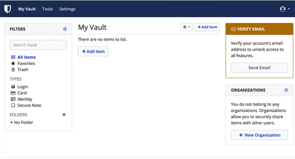This screenshot has width=295, height=159.
Task: Open the Trash filter
Action: (x=23, y=70)
